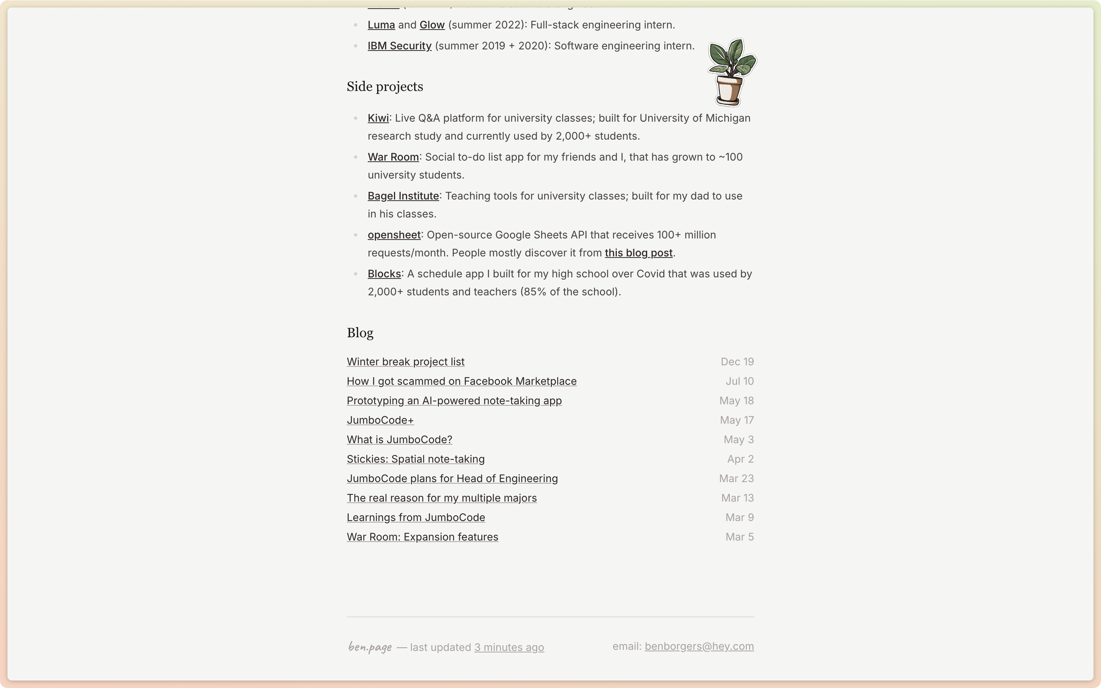Viewport: 1101px width, 688px height.
Task: Click the "3 minutes ago" timestamp link
Action: coord(509,647)
